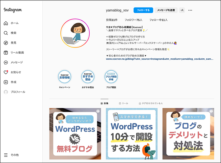Open the xserver.ne.jp blog link

point(160,59)
